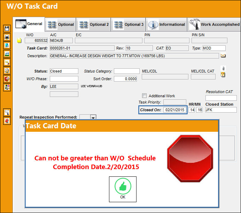241x213 pixels.
Task: Click the Resolution CAT field
Action: point(221,98)
